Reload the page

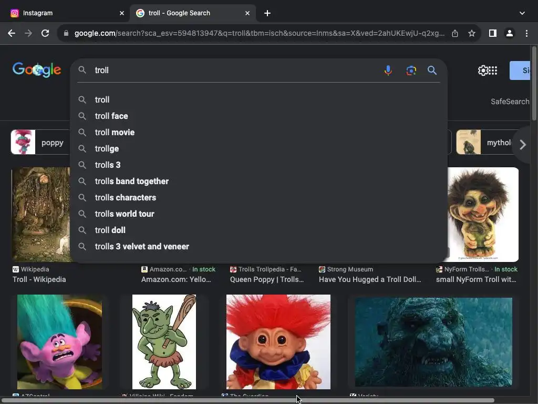45,33
